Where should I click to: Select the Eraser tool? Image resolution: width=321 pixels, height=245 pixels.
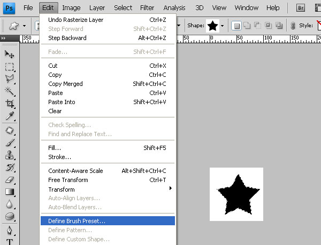click(x=10, y=179)
